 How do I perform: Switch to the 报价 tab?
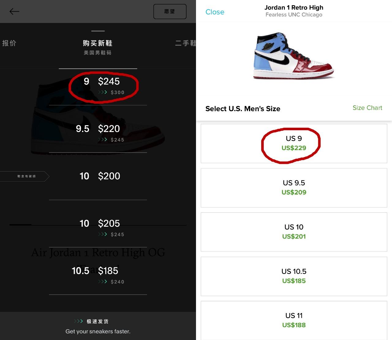(9, 43)
